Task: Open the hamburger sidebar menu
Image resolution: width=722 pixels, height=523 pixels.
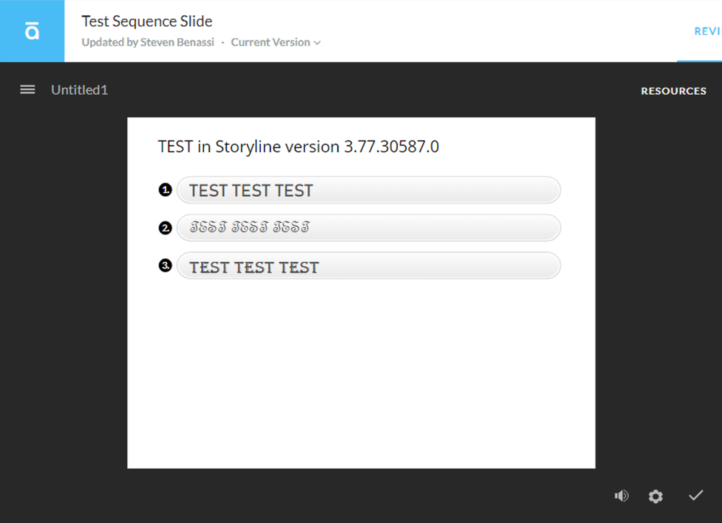Action: point(27,90)
